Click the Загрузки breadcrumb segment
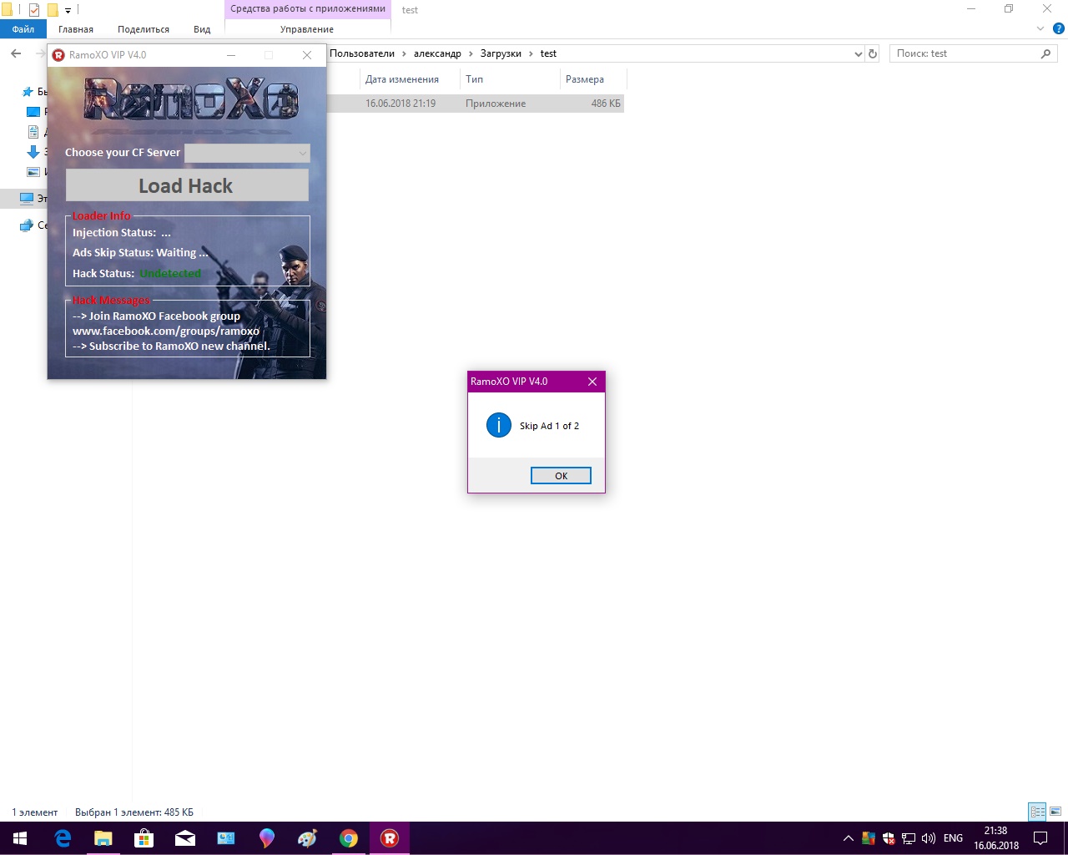This screenshot has width=1068, height=855. click(501, 53)
